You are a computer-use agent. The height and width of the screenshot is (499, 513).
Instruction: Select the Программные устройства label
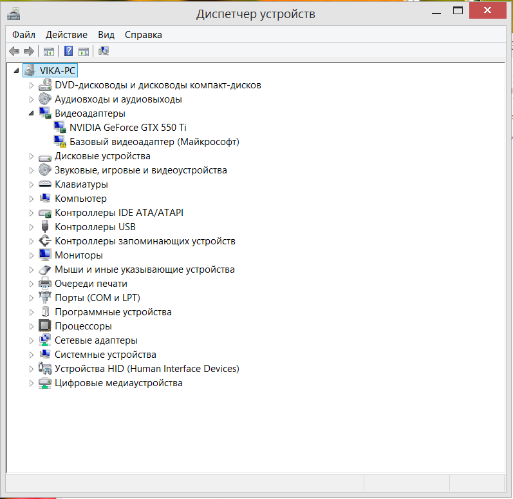(113, 312)
